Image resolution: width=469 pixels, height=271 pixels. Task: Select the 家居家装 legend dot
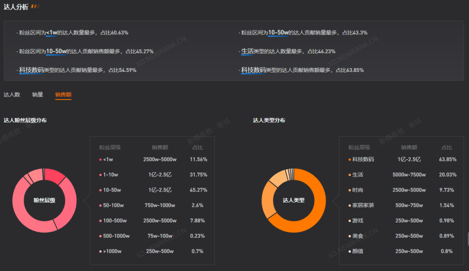coord(350,205)
